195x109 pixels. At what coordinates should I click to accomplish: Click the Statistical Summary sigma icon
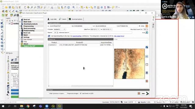pyautogui.click(x=105, y=7)
